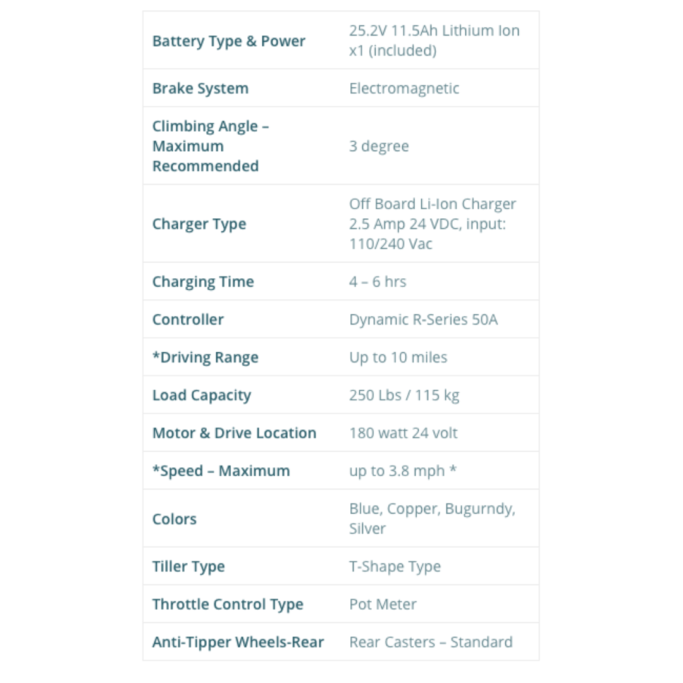683x683 pixels.
Task: Click the Charger Type label
Action: [x=199, y=225]
